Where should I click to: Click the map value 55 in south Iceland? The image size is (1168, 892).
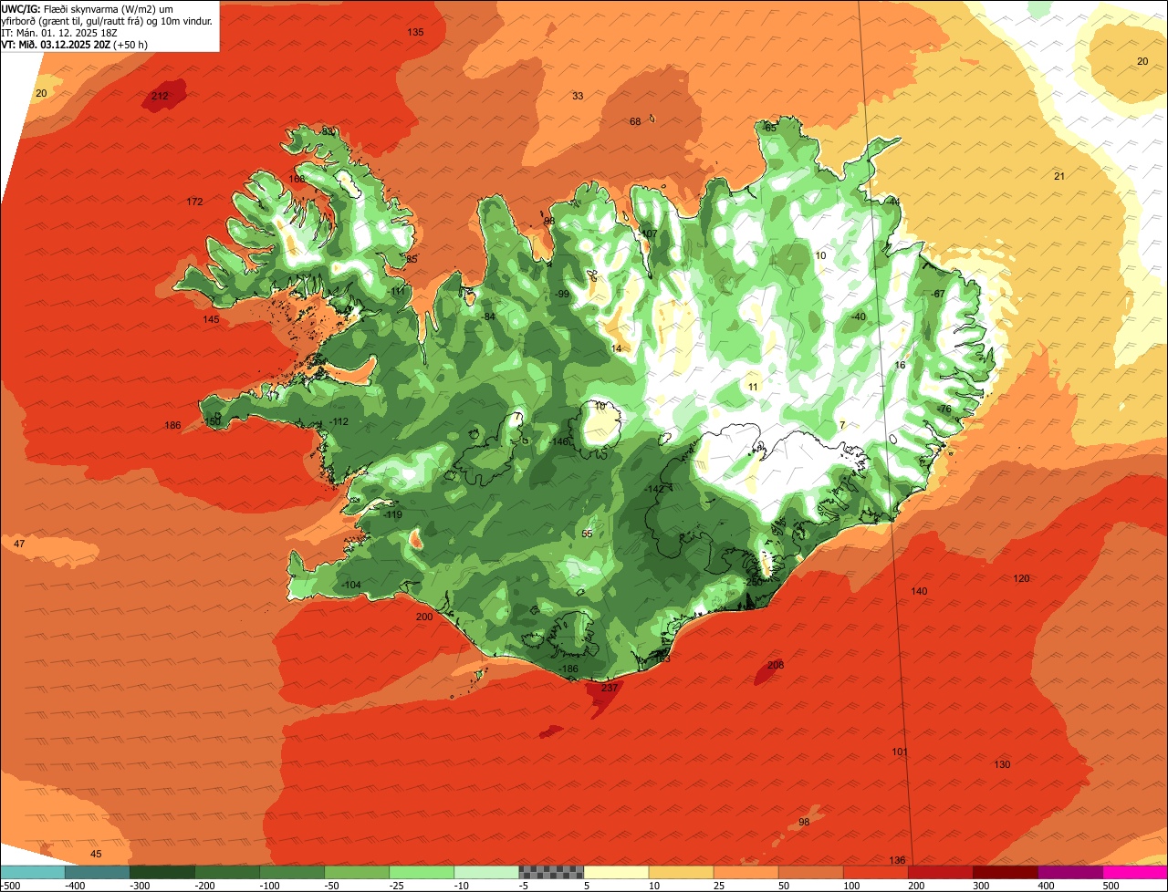pyautogui.click(x=587, y=534)
